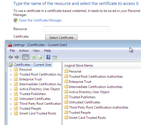Click the Export List toolbar icon
141x125 pixels.
coord(40,57)
